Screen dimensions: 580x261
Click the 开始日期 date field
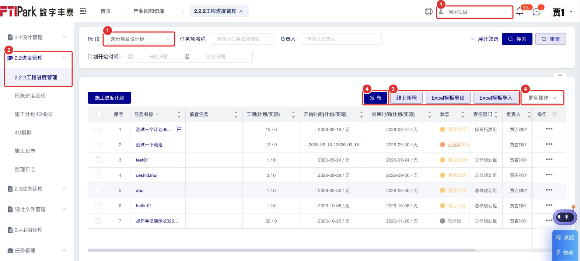(159, 57)
